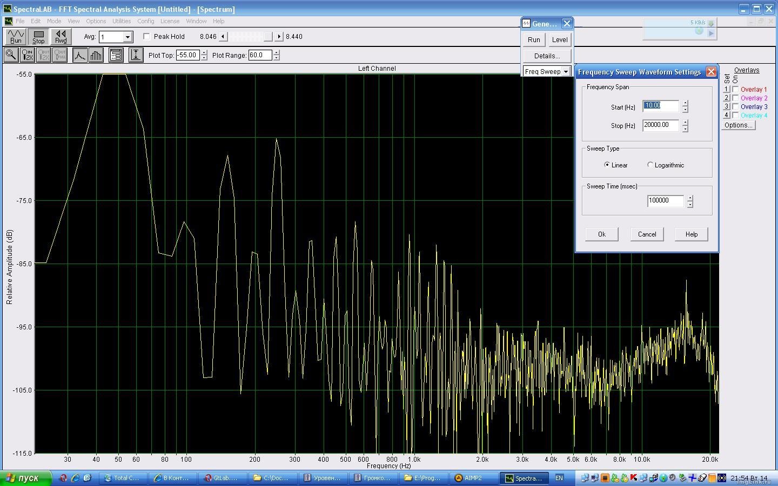Switch to line plot display icon
The width and height of the screenshot is (778, 486).
coord(79,55)
